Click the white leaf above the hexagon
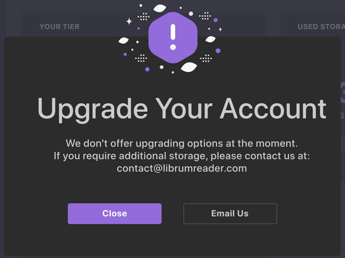Screen dimensions: 345x258 pyautogui.click(x=160, y=9)
